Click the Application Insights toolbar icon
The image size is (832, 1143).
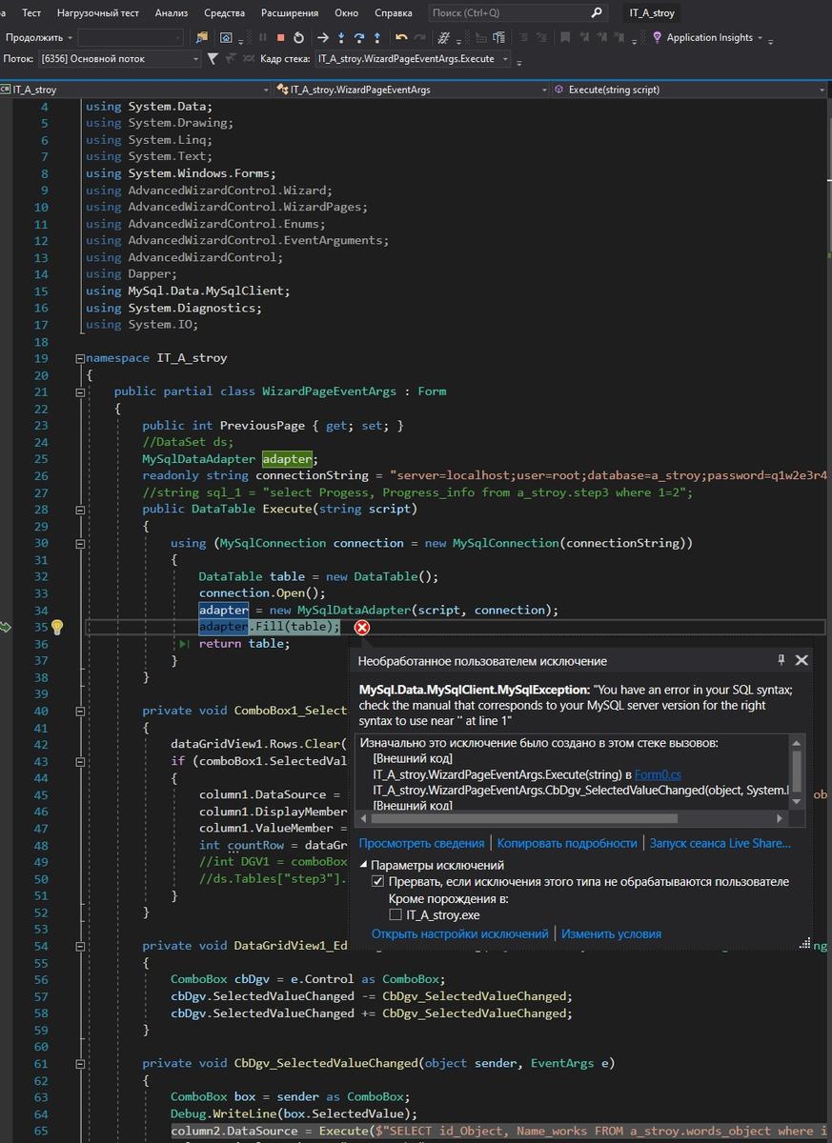(x=658, y=38)
